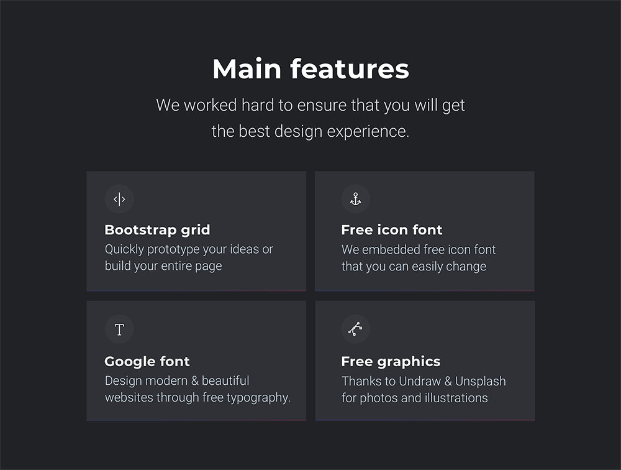Select the Free graphics title
This screenshot has width=621, height=470.
[x=391, y=362]
